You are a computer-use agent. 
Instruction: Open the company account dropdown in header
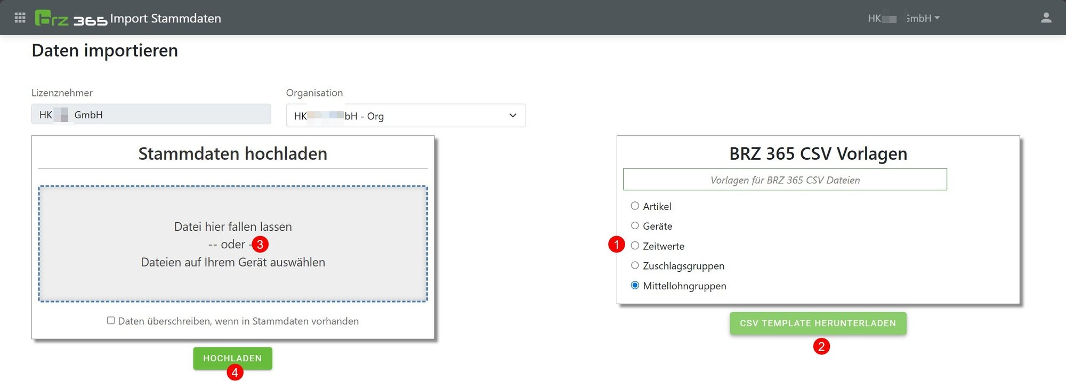pos(904,18)
